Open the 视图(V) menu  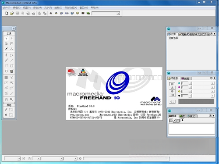click(27, 7)
